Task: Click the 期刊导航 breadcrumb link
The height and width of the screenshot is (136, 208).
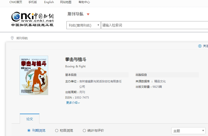Action: pos(22,38)
